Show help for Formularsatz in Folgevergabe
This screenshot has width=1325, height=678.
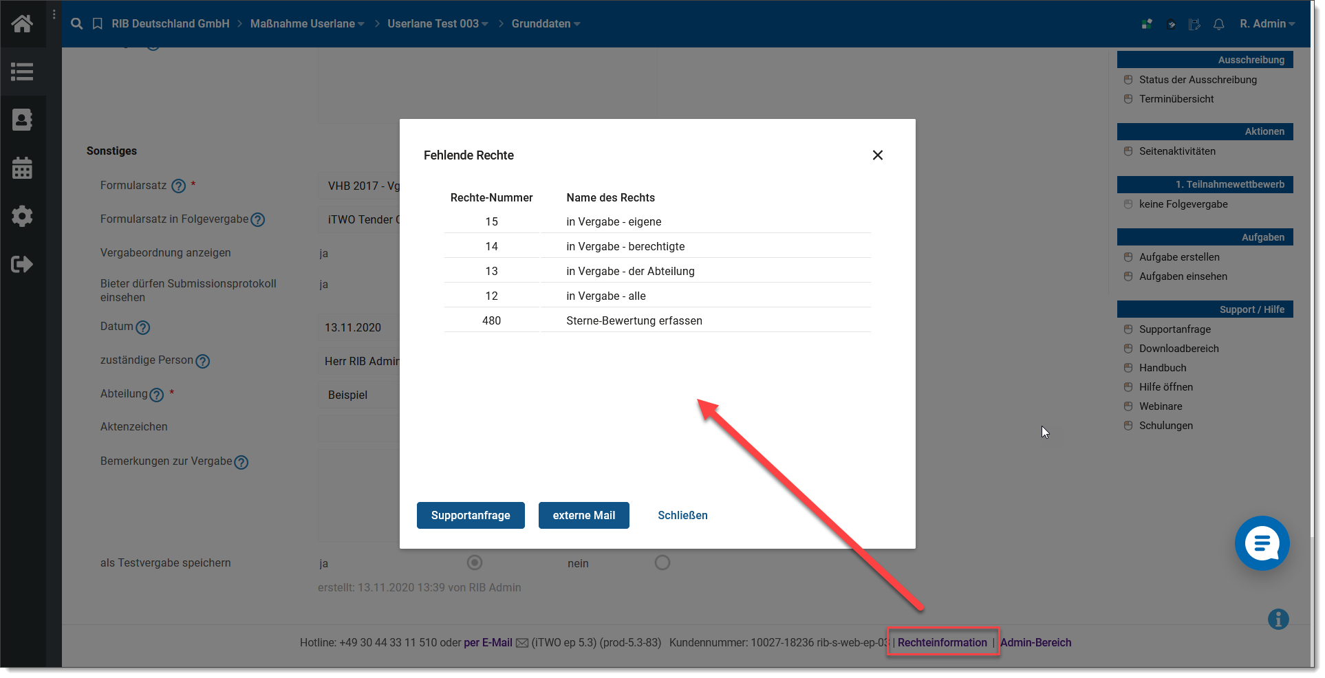click(x=258, y=219)
